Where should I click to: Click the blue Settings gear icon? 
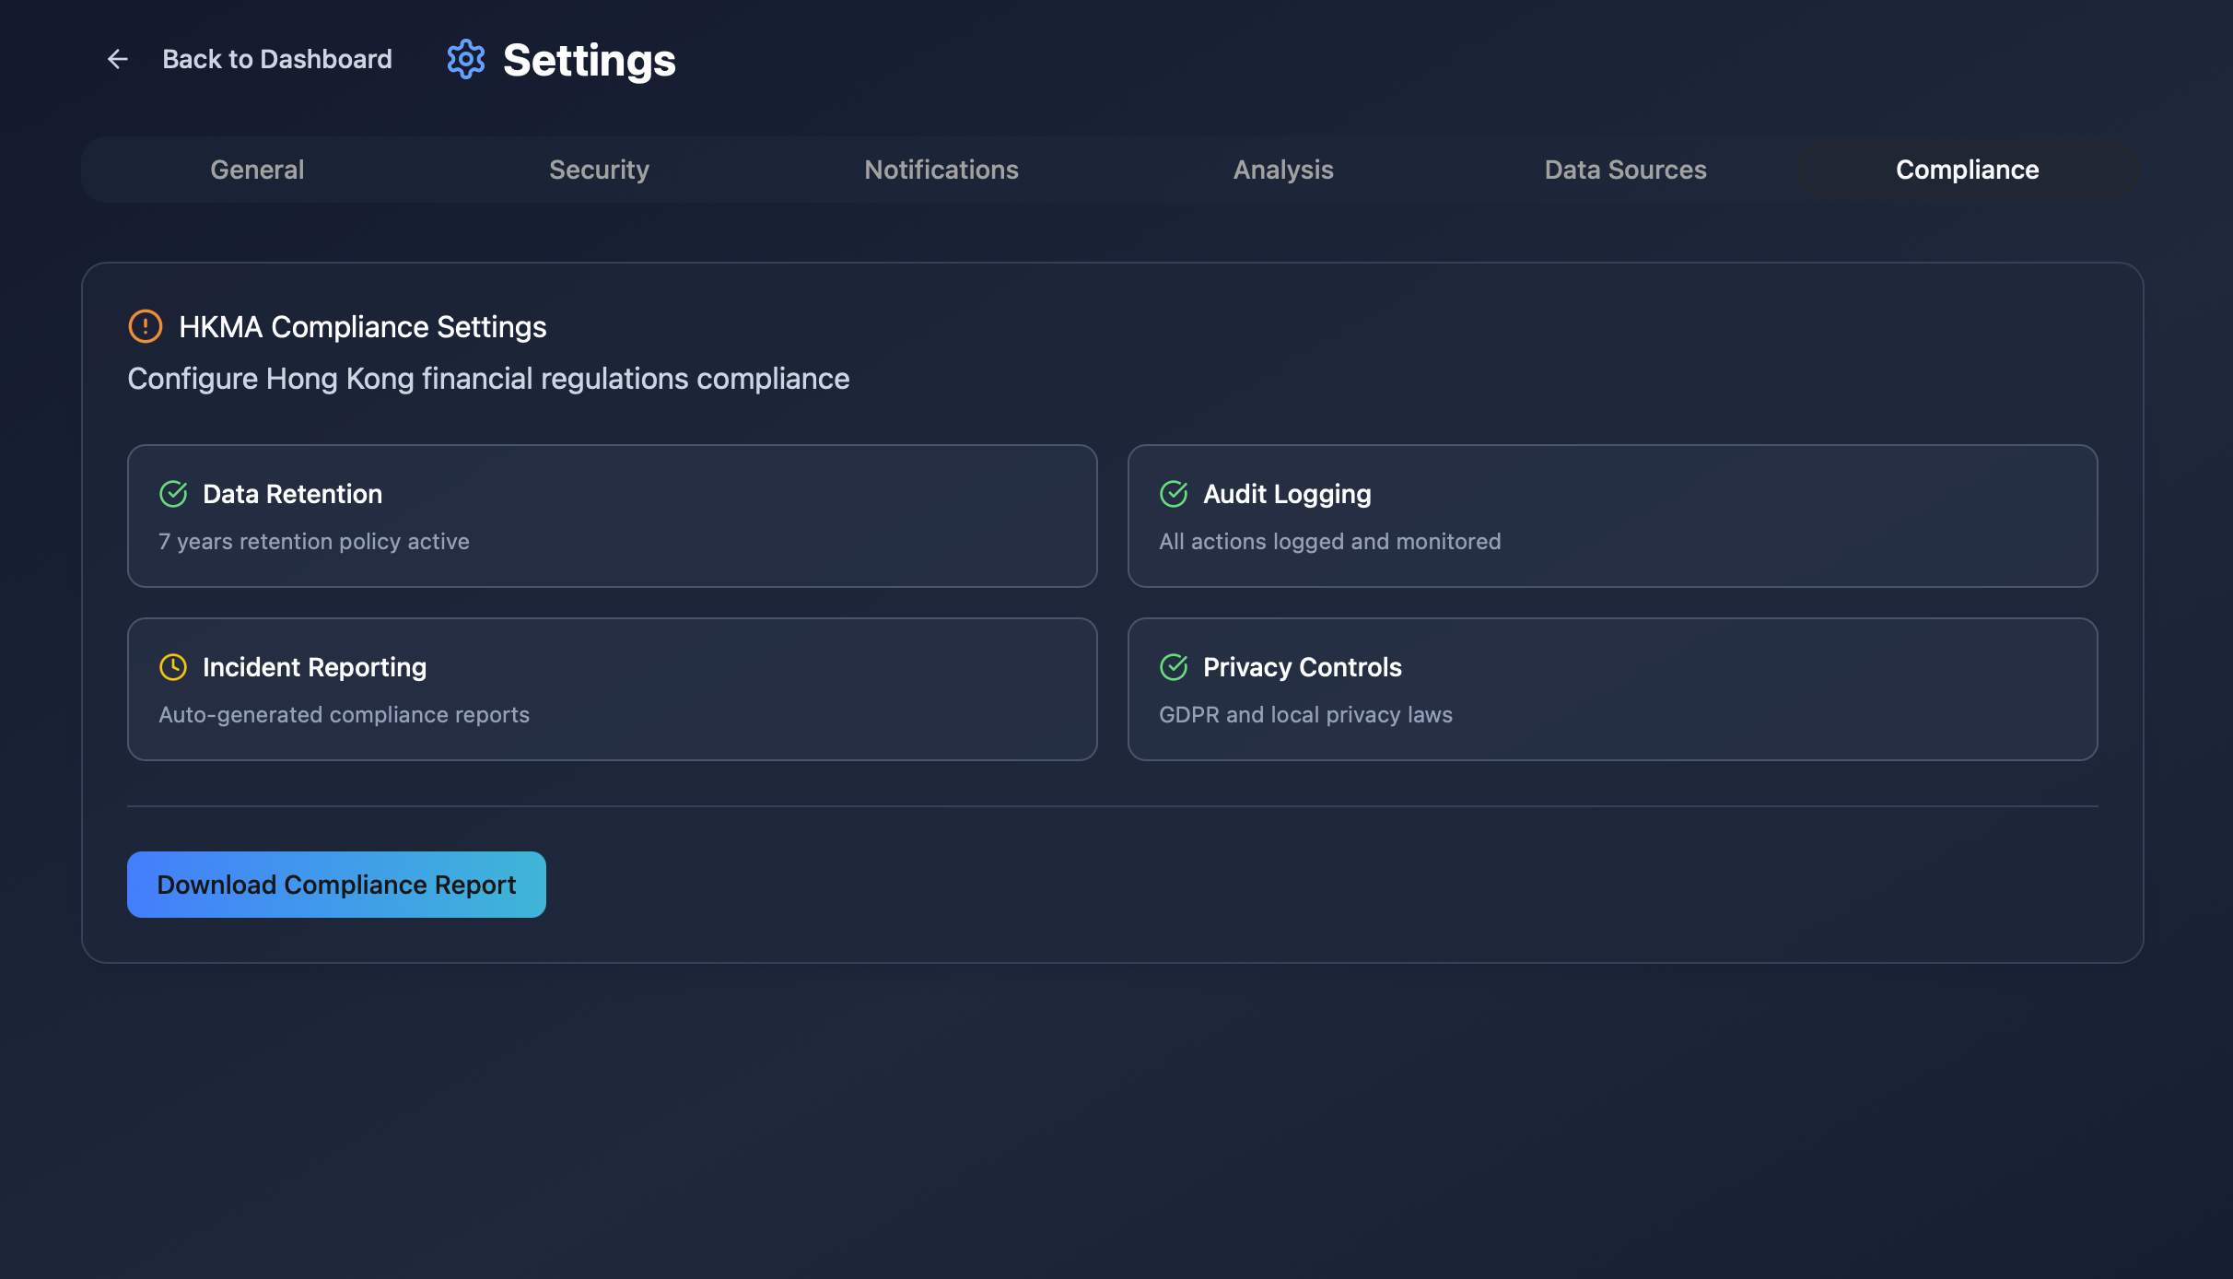(466, 59)
